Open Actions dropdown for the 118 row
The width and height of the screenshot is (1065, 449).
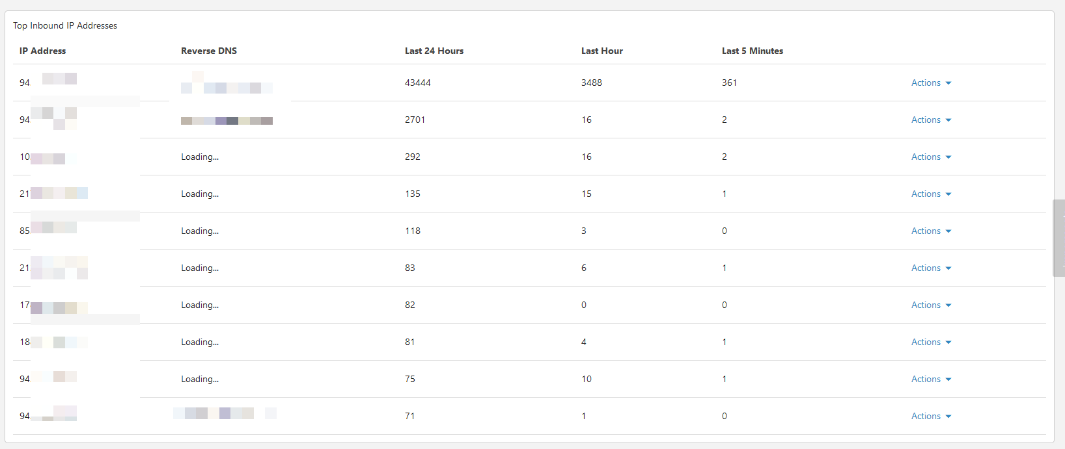pyautogui.click(x=931, y=231)
